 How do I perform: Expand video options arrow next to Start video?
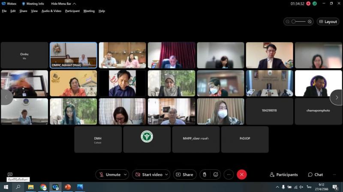(x=166, y=175)
